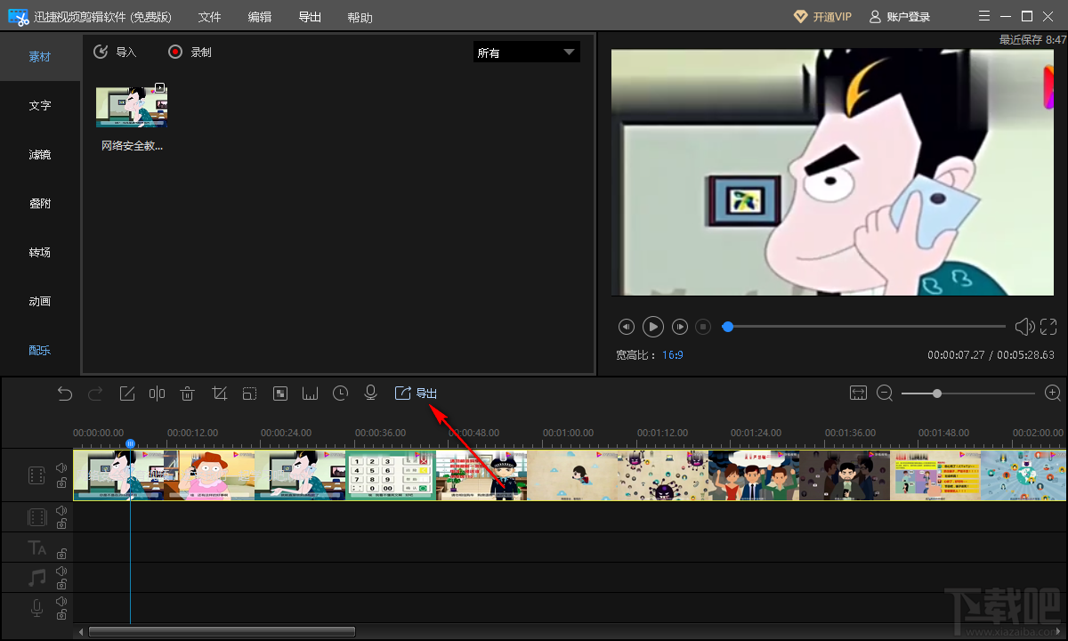Enter fullscreen preview mode
Screen dimensions: 1068x641
click(1048, 327)
